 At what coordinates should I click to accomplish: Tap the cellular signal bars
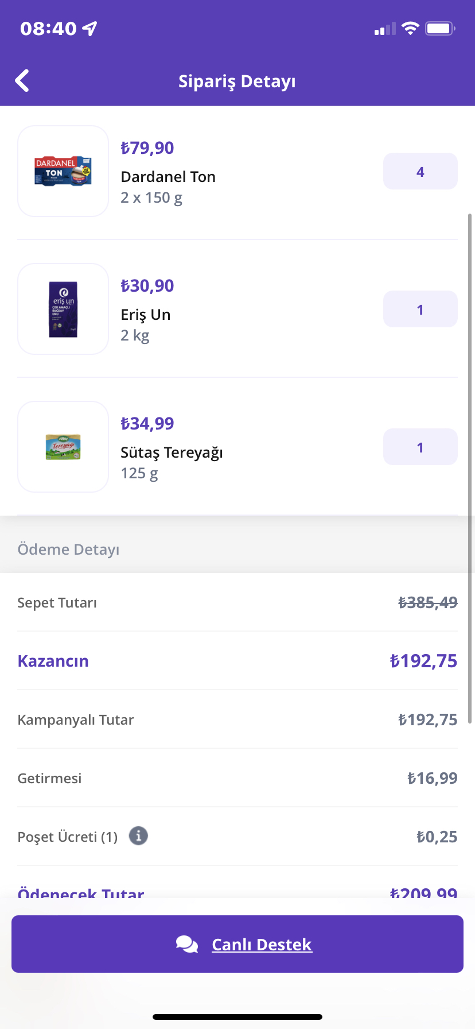[385, 29]
